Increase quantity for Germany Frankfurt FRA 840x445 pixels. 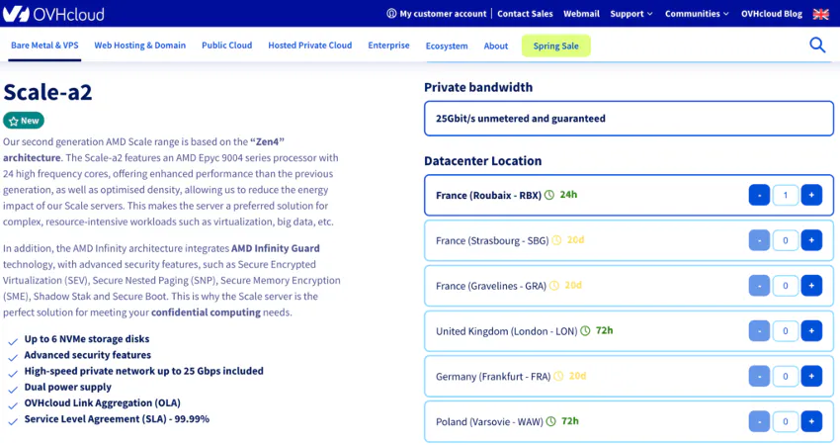[x=811, y=377]
